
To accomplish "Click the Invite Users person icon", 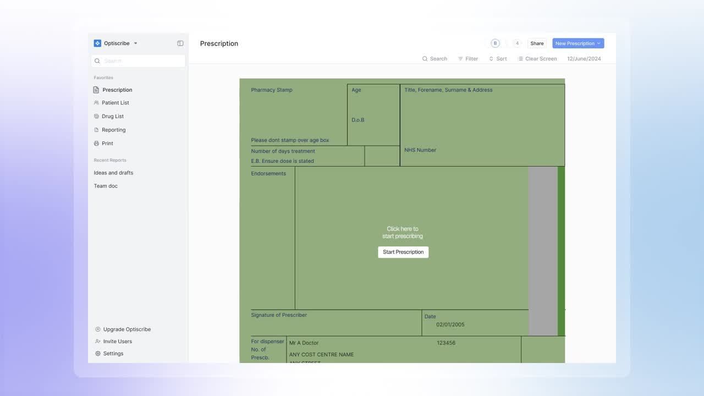I will 98,342.
